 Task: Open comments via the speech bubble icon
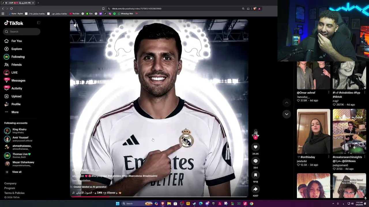(255, 161)
